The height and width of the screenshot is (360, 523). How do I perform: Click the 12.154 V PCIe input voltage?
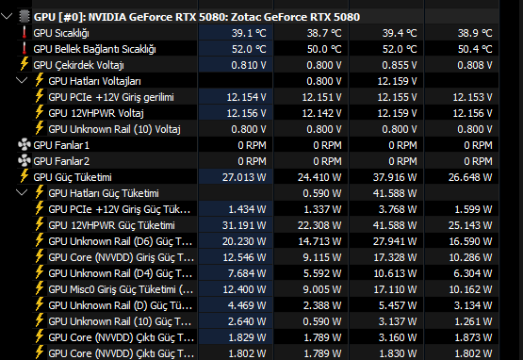pyautogui.click(x=247, y=97)
